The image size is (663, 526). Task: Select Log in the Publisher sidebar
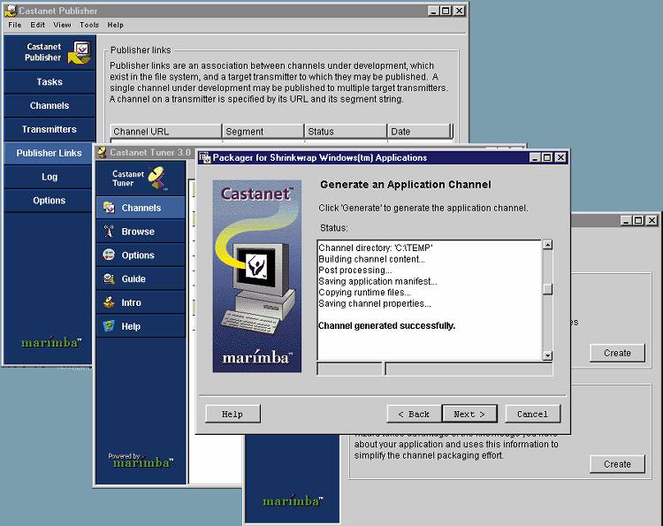tap(49, 177)
